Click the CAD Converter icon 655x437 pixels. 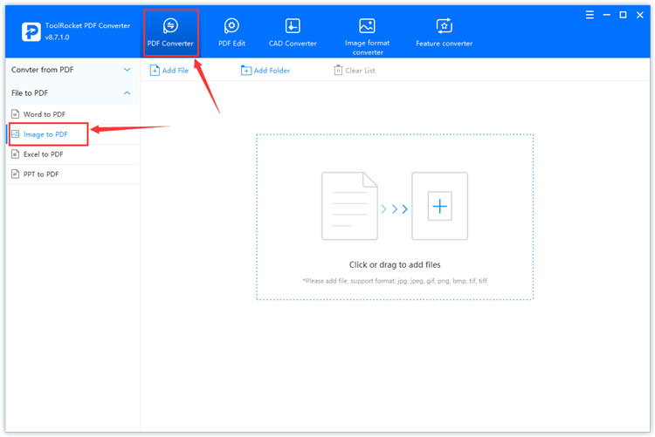coord(293,25)
